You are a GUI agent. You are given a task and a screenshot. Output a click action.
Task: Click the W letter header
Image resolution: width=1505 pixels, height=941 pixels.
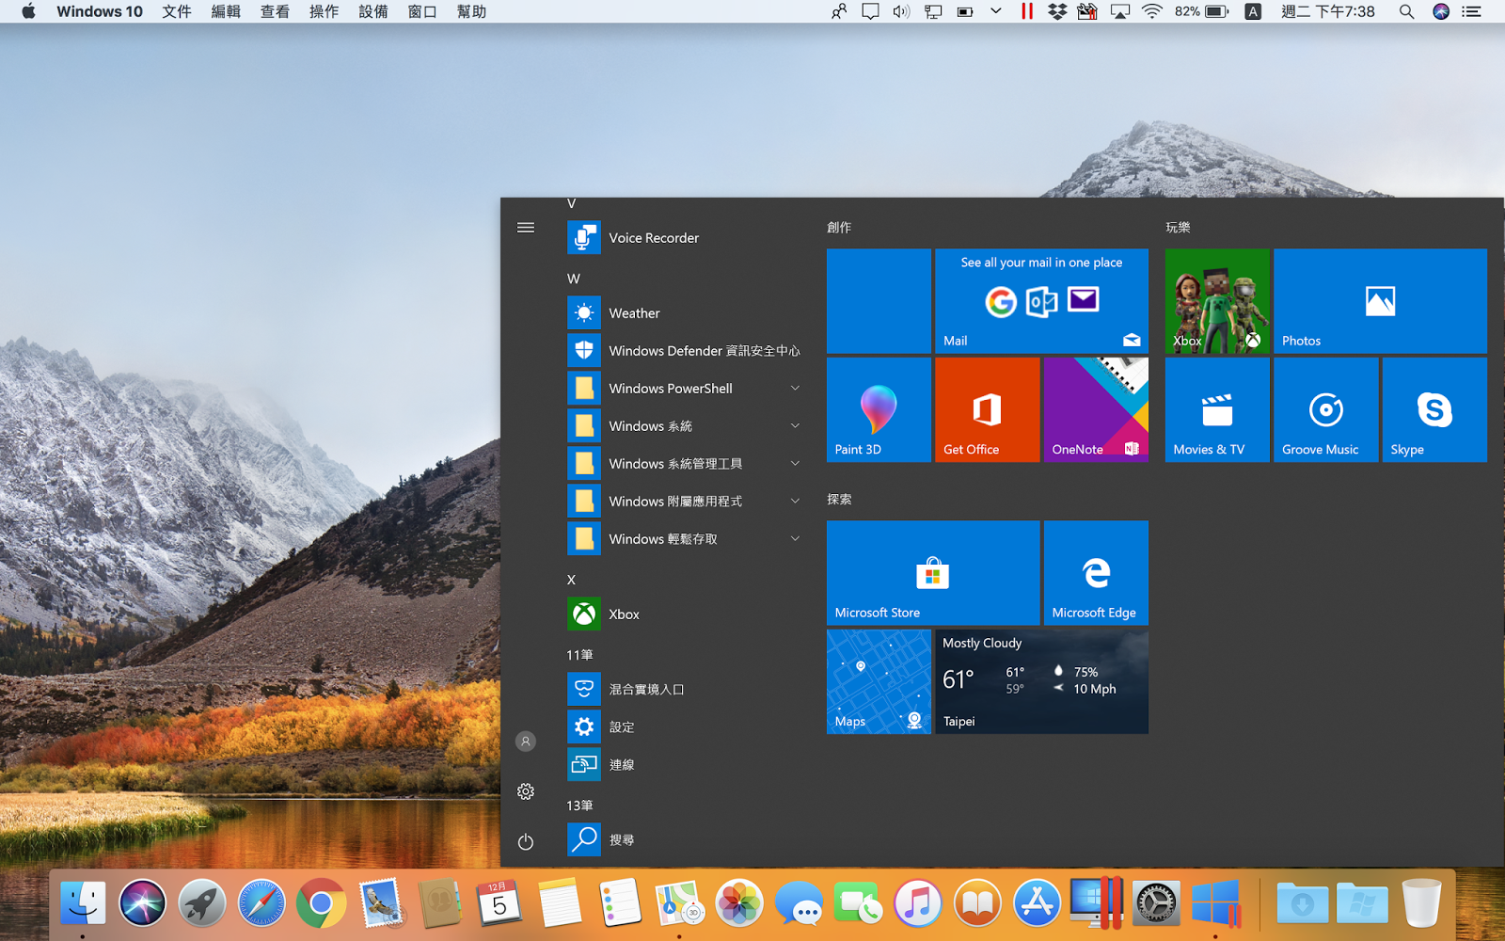[574, 279]
